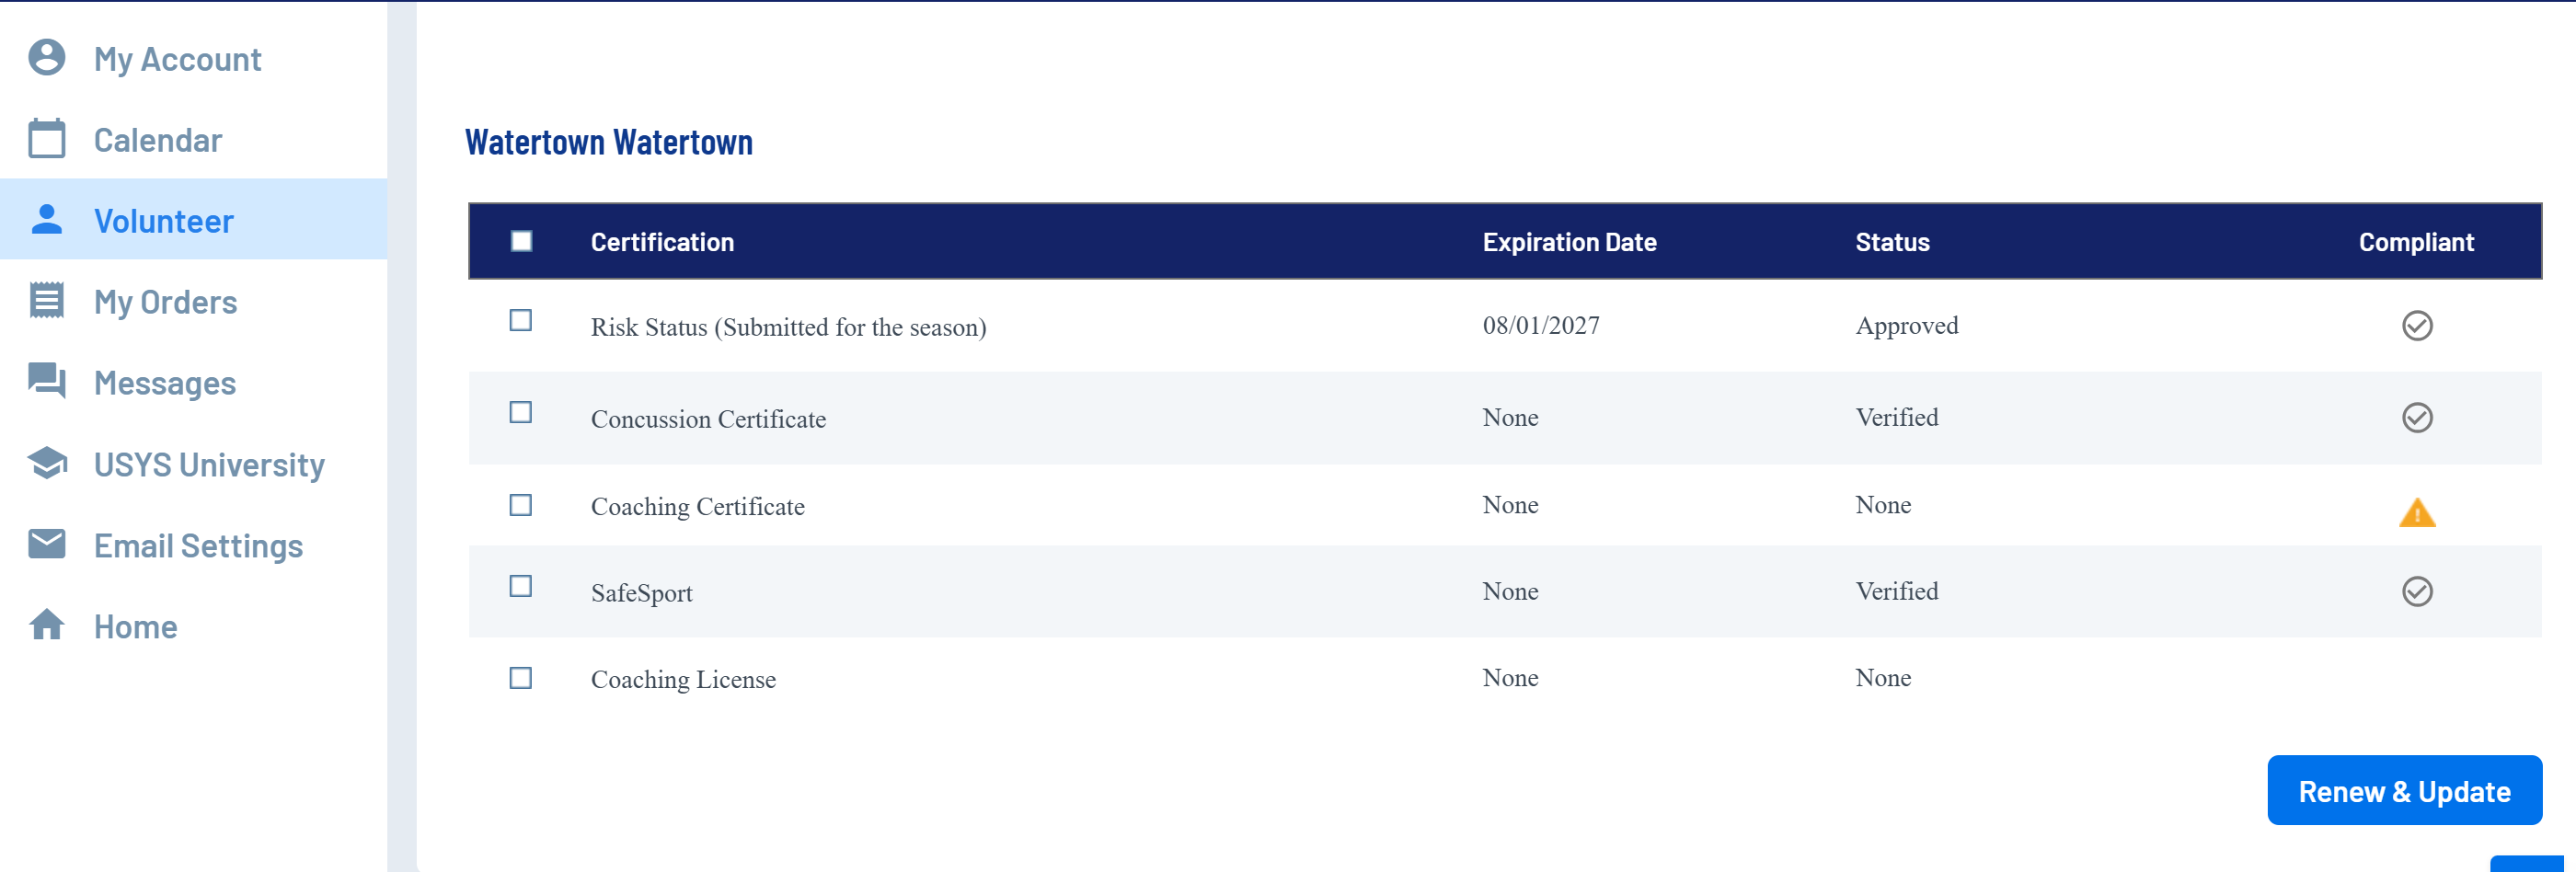Click the Risk Status compliant checkmark icon
The width and height of the screenshot is (2576, 872).
click(2416, 326)
